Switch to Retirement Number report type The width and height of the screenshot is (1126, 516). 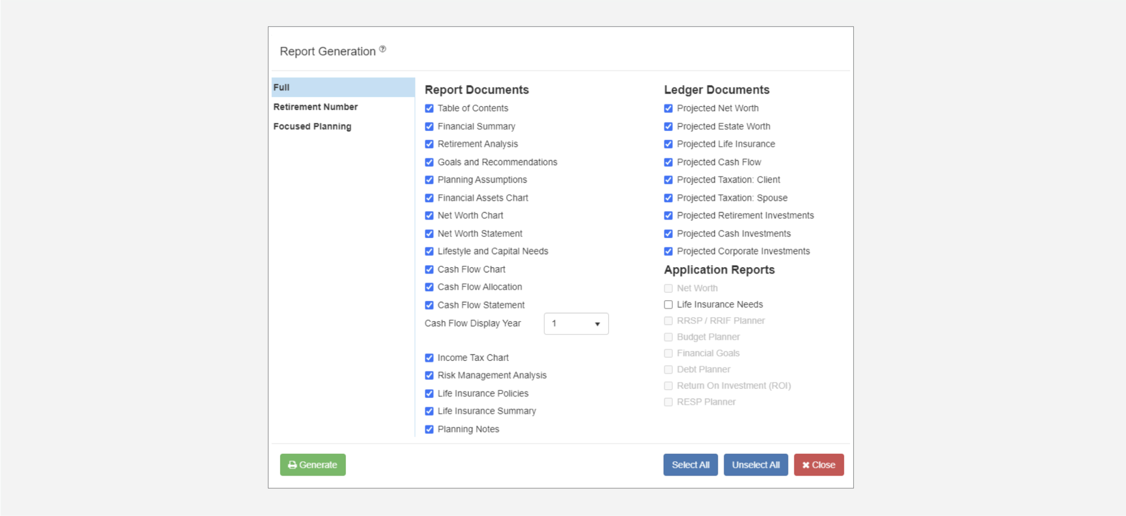click(x=315, y=107)
